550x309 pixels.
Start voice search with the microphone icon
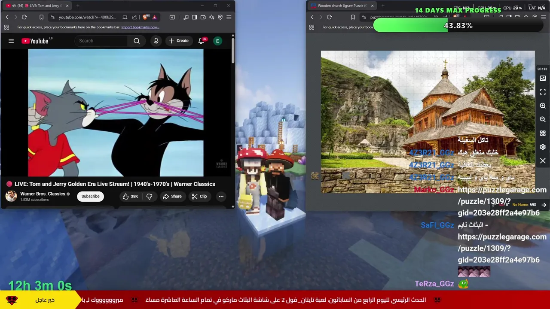pyautogui.click(x=156, y=41)
